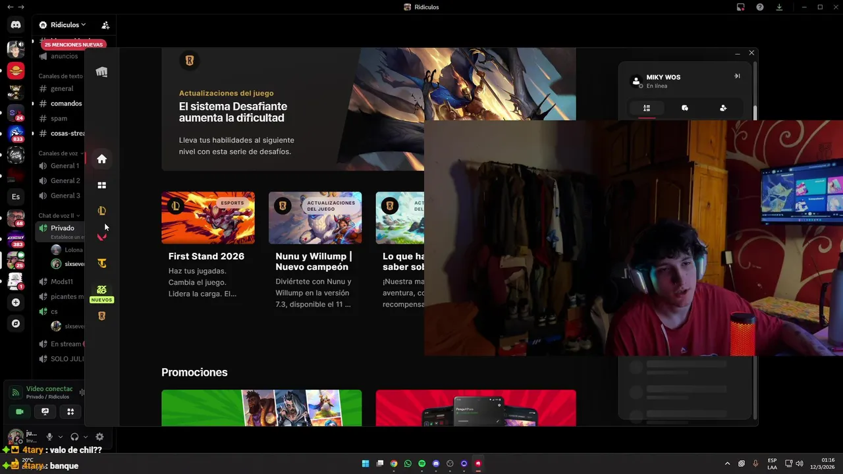843x474 pixels.
Task: Click voice connection signal icon
Action: 15,392
